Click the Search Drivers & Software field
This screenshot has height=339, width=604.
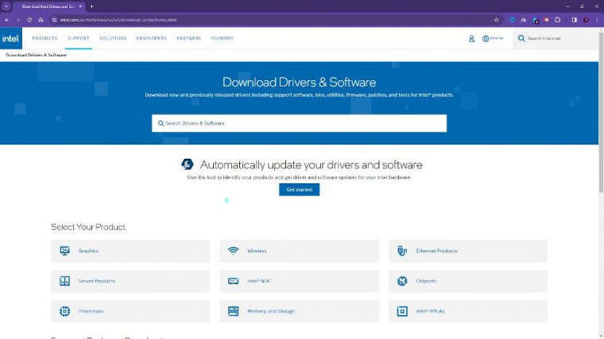click(x=299, y=123)
